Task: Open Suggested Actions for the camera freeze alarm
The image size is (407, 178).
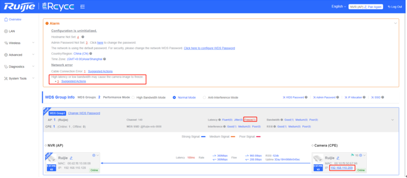Action: (74, 81)
